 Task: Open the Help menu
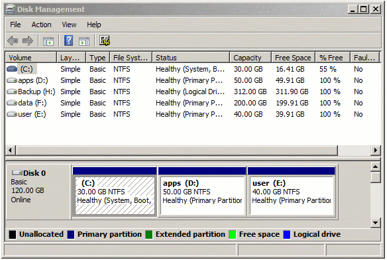[x=94, y=25]
